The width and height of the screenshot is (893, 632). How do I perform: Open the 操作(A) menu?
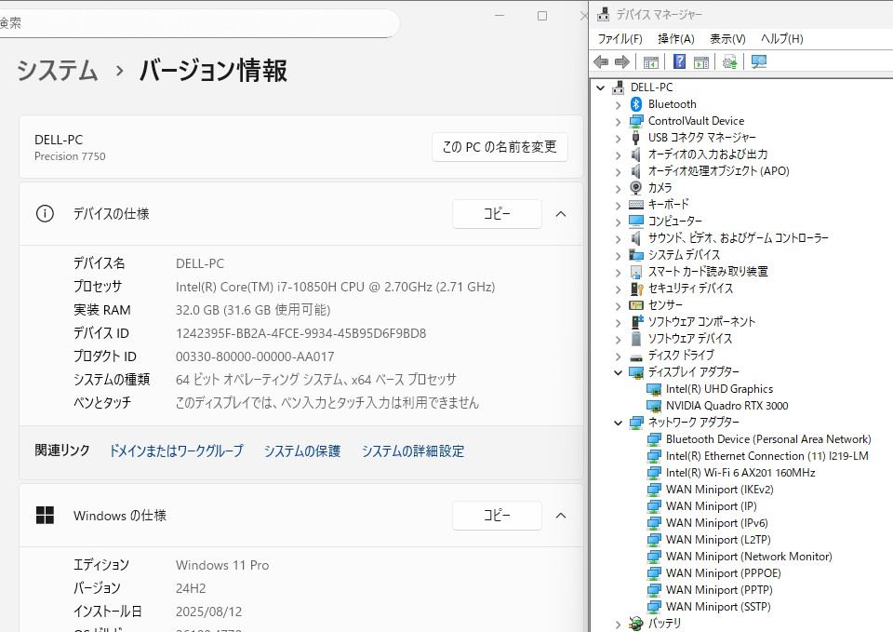point(676,39)
